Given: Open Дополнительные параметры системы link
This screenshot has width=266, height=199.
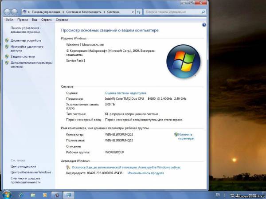Looking at the screenshot, I should point(31,65).
